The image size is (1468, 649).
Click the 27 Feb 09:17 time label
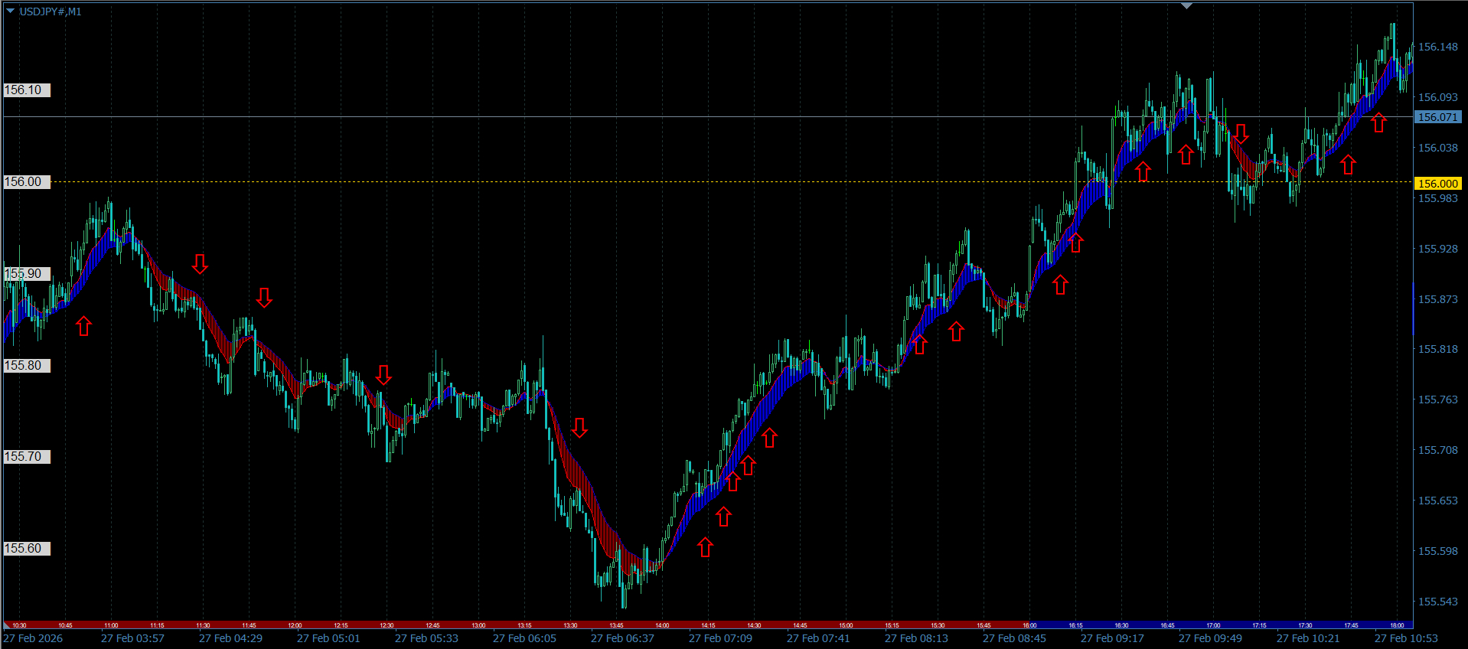tap(1112, 638)
